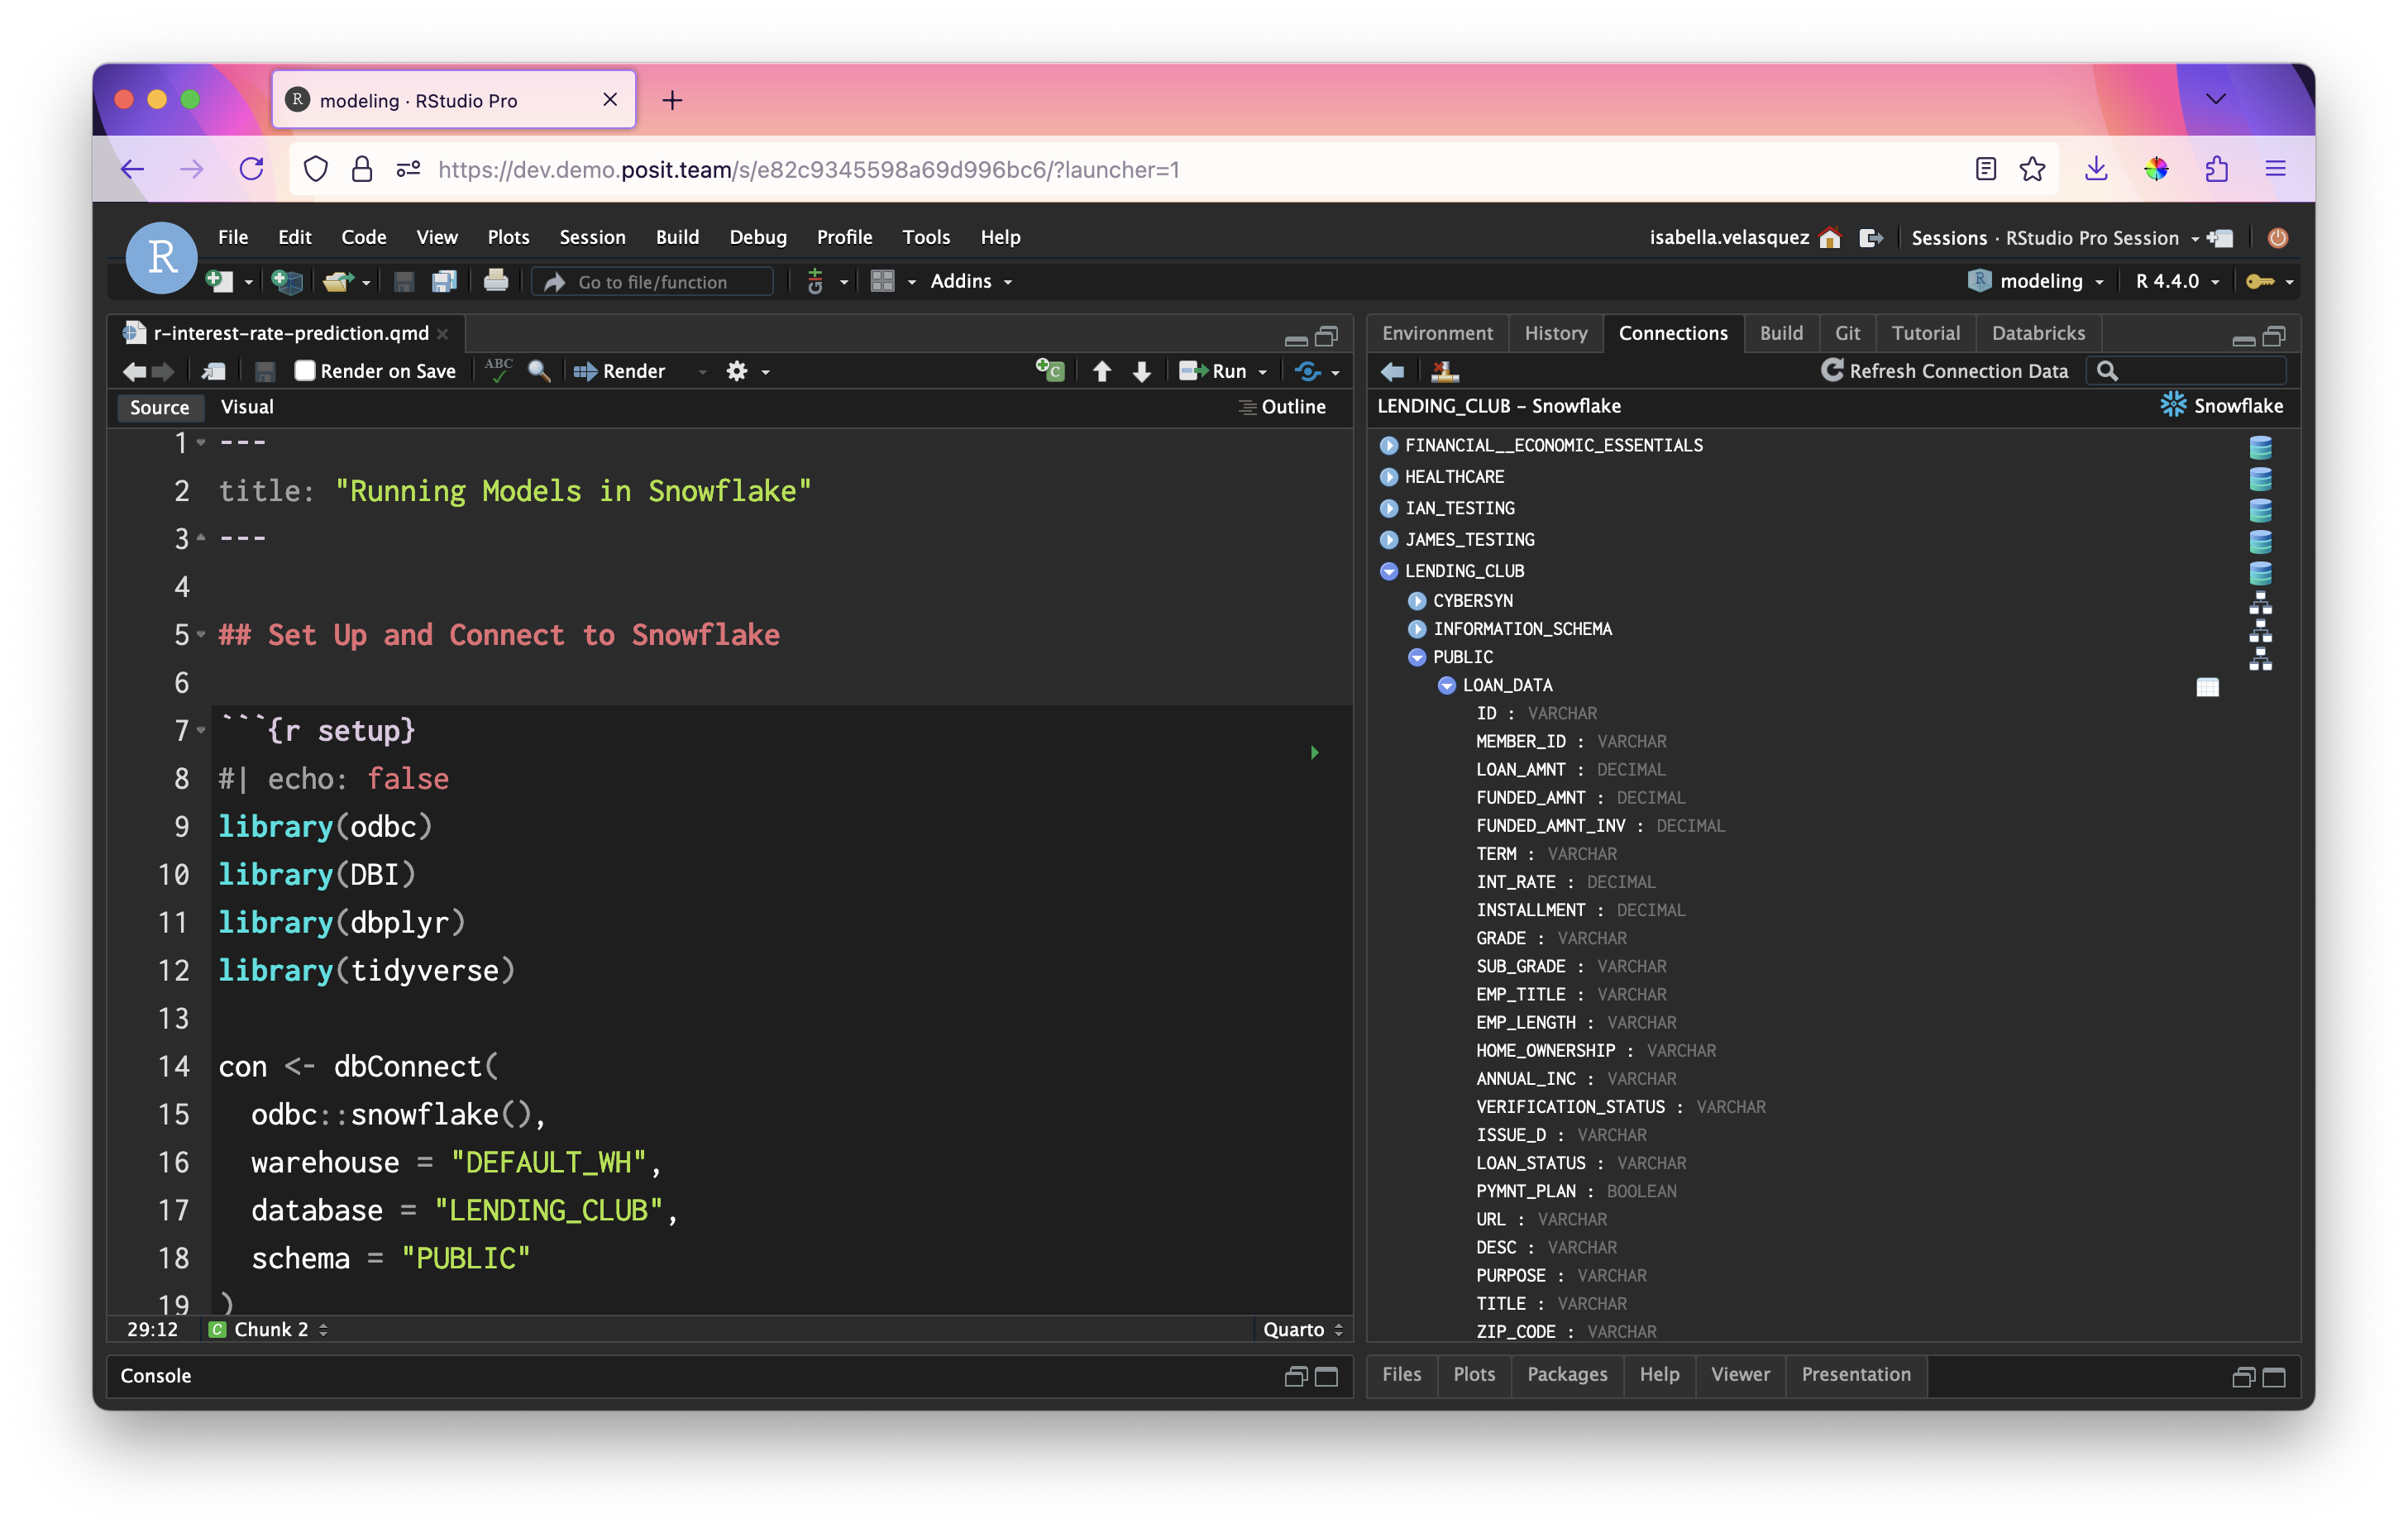
Task: Click the spell check ABC icon
Action: 498,370
